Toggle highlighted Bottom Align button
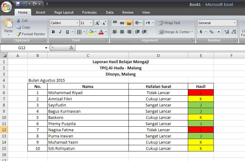 (x=129, y=23)
